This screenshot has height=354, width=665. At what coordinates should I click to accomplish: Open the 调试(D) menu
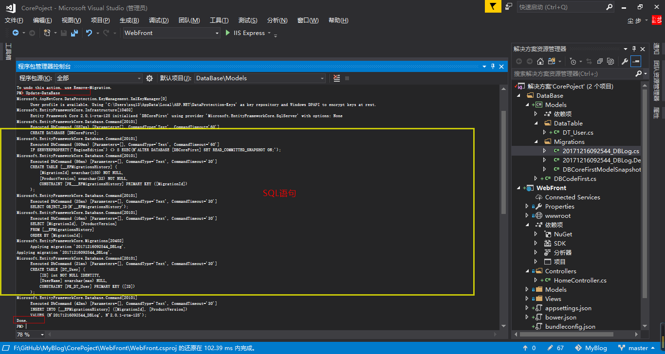pyautogui.click(x=159, y=20)
